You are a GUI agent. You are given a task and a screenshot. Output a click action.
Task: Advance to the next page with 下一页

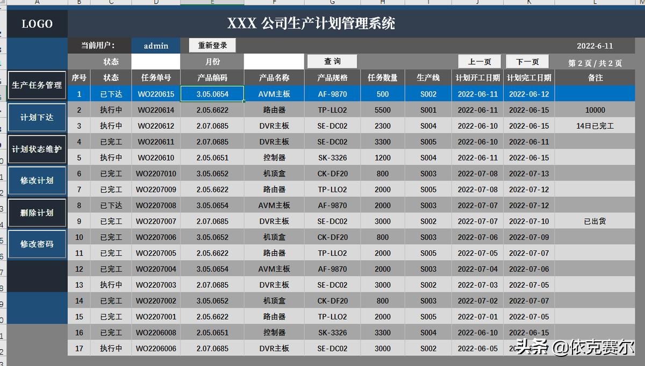click(527, 61)
